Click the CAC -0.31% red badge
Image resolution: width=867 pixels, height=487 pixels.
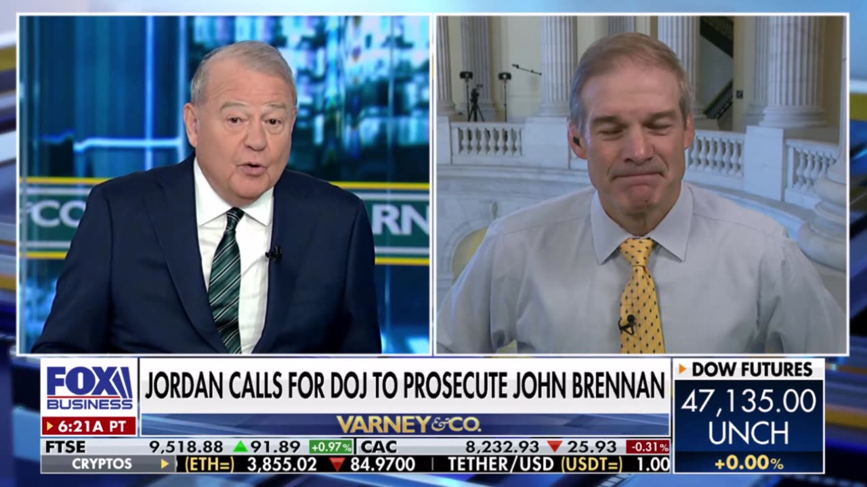pyautogui.click(x=648, y=446)
